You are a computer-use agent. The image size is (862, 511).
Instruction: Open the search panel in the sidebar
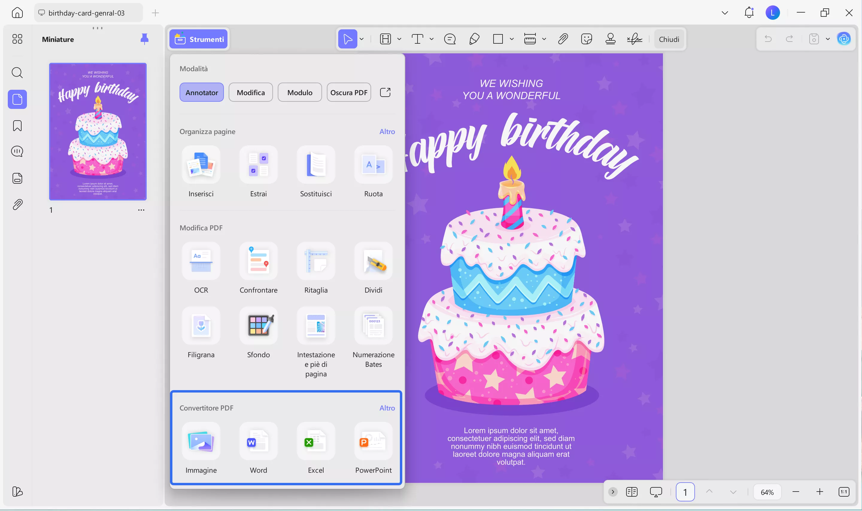click(x=17, y=73)
